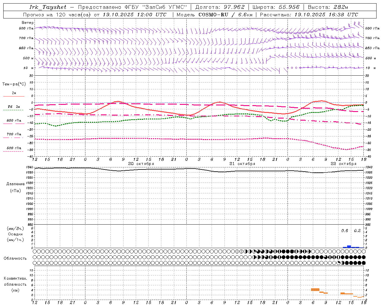This screenshot has width=381, height=305.
Task: Click the (гПа) unit under Давление
Action: [15, 191]
